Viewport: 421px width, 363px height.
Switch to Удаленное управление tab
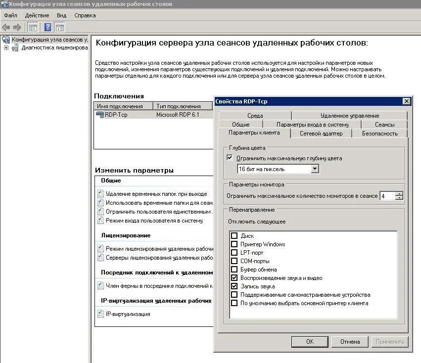350,116
